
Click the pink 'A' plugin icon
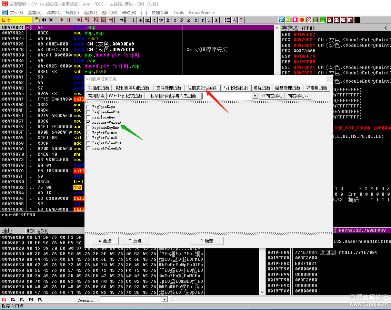click(x=295, y=20)
